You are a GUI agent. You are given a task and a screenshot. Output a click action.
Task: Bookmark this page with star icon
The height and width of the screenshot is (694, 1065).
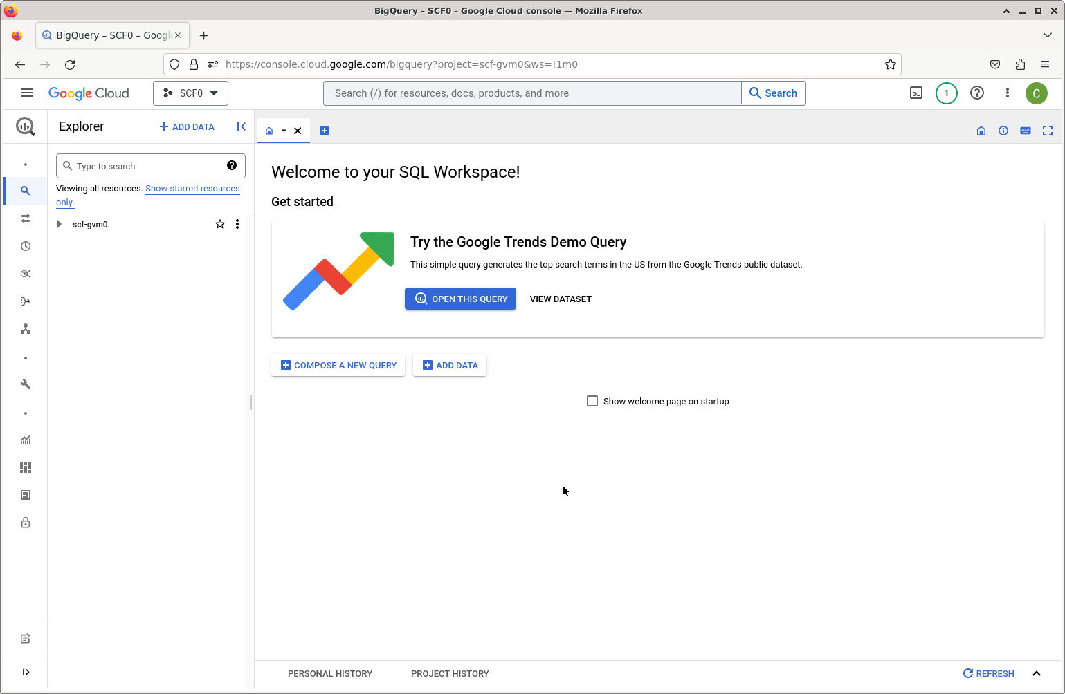891,64
